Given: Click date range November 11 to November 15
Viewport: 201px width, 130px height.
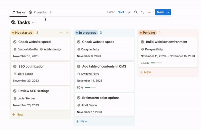Looking at the screenshot, I should coord(168,56).
